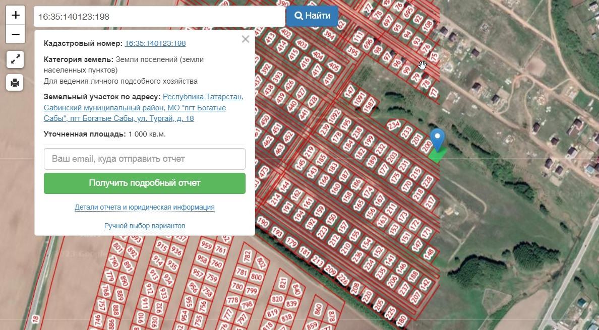Select map parcel labeled 147 near 1091
The height and width of the screenshot is (330, 599).
(349, 92)
